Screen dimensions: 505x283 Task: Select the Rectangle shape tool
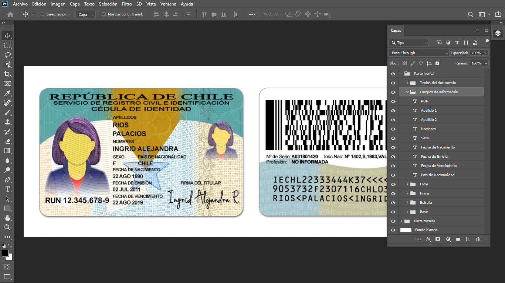7,208
